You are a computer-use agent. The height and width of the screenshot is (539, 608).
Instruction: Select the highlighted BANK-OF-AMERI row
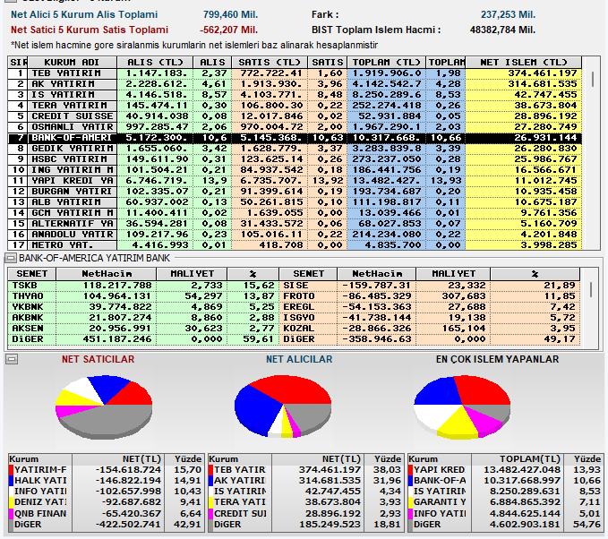(295, 138)
